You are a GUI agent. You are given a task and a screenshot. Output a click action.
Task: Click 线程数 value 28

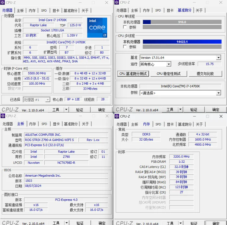[x=103, y=99]
